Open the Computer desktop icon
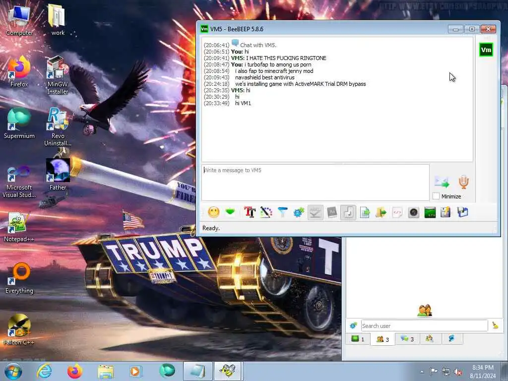The height and width of the screenshot is (381, 508). coord(19,20)
